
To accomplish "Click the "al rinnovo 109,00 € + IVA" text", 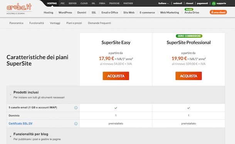I will [188, 64].
